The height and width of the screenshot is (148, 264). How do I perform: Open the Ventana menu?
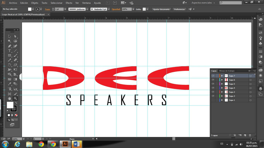(x=86, y=3)
